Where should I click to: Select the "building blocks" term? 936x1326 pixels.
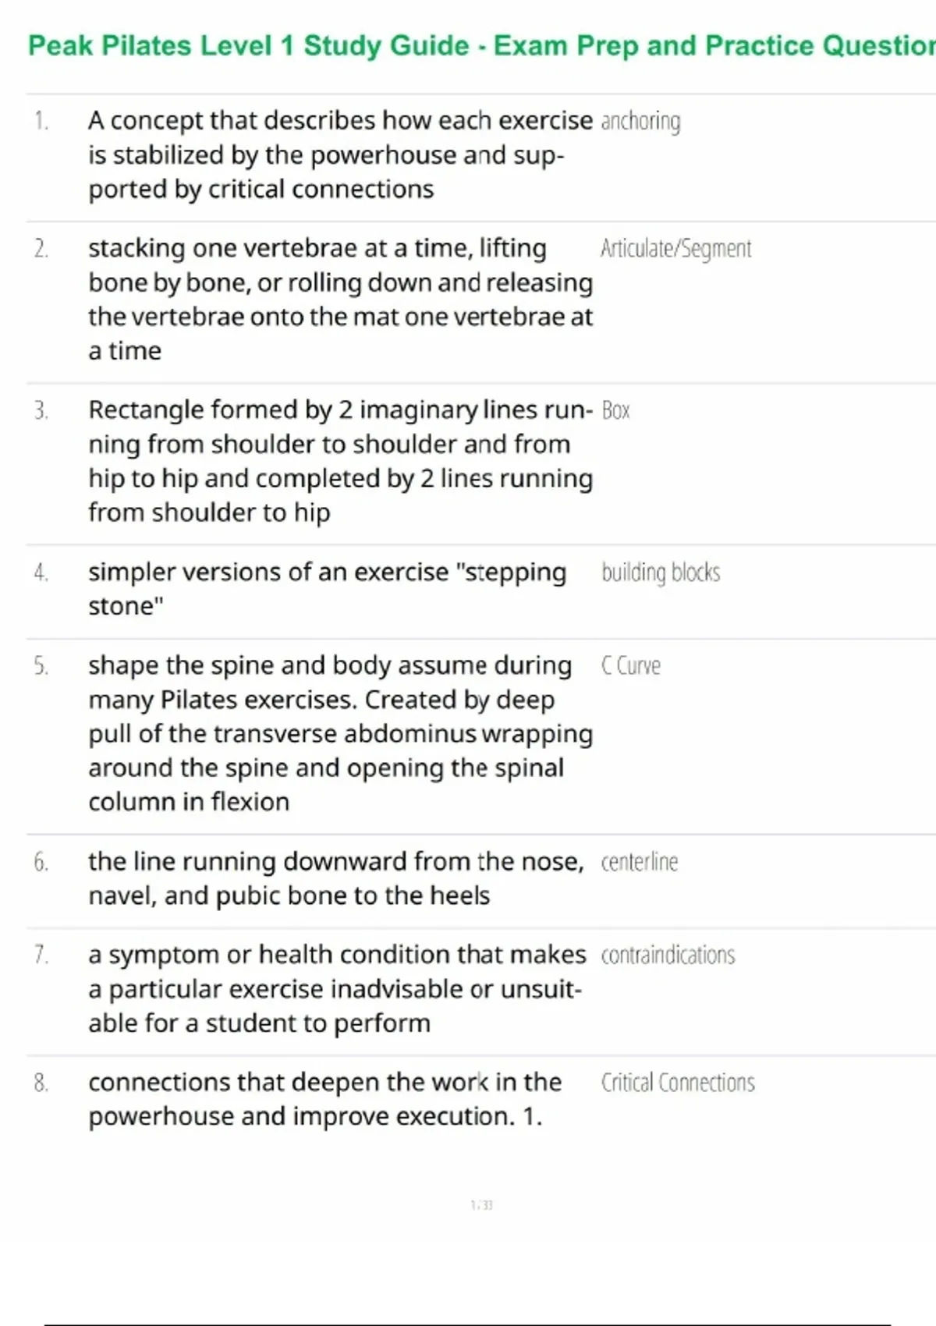661,573
